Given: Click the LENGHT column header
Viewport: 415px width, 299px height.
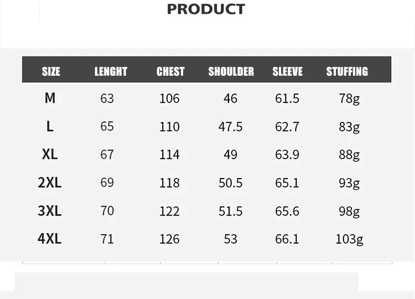Looking at the screenshot, I should [111, 71].
